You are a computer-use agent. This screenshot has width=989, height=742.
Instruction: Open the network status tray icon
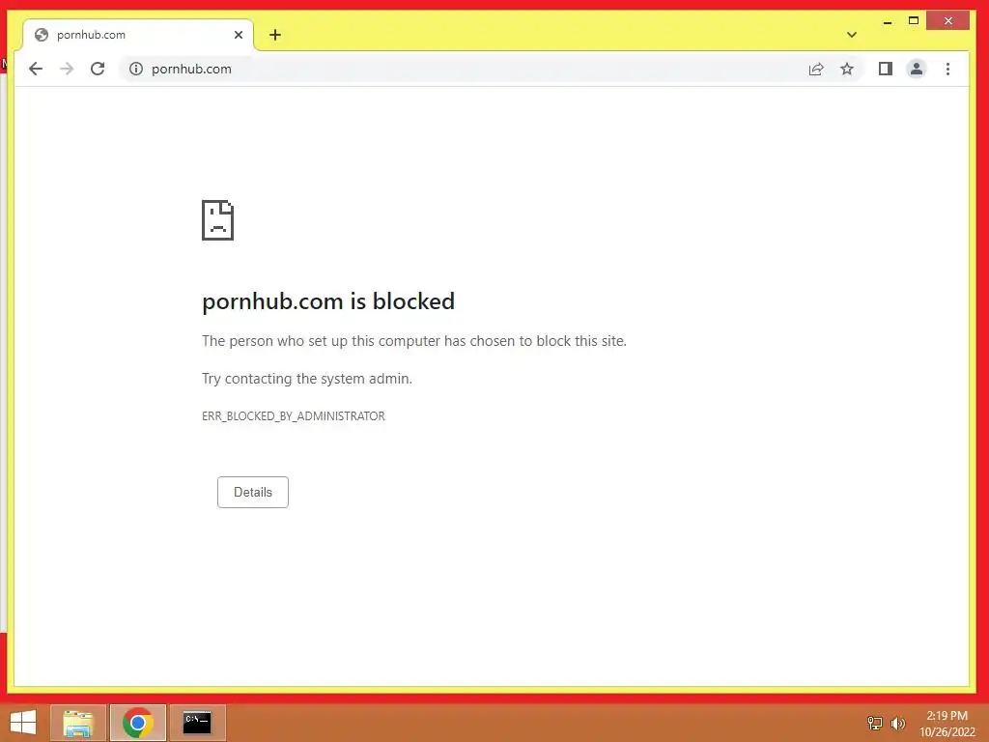pos(875,723)
